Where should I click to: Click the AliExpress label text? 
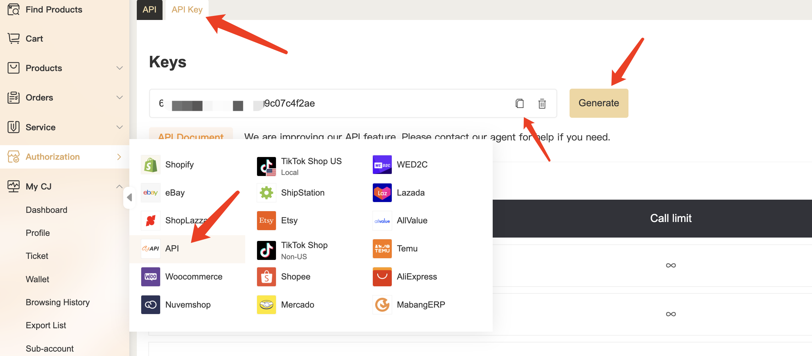pyautogui.click(x=417, y=277)
